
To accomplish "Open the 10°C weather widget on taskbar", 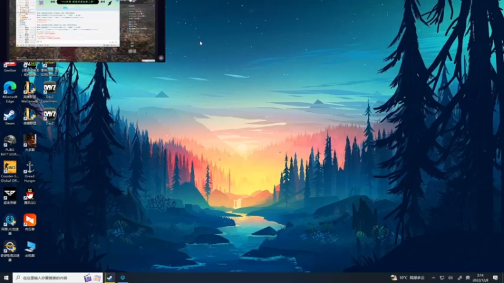I will coord(408,278).
